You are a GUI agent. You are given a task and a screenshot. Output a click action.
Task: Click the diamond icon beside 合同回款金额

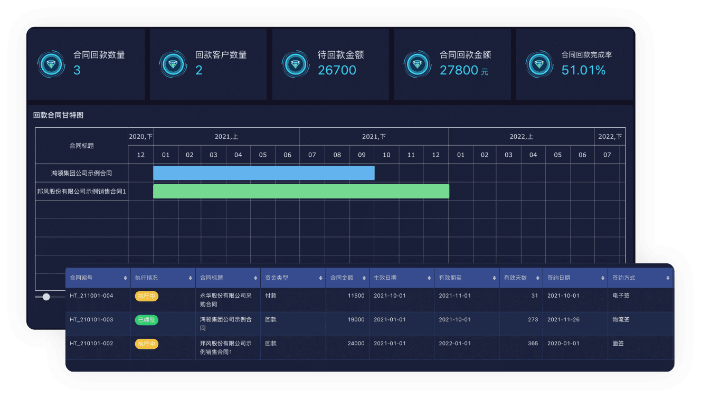[x=418, y=64]
